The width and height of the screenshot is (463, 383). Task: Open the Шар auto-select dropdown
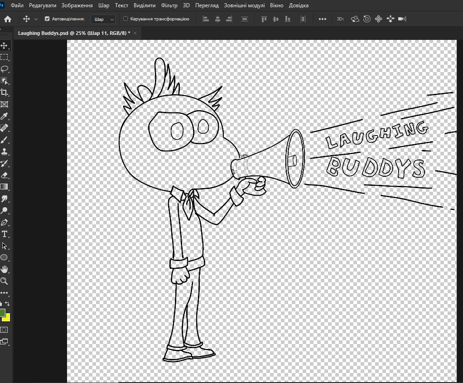click(103, 19)
